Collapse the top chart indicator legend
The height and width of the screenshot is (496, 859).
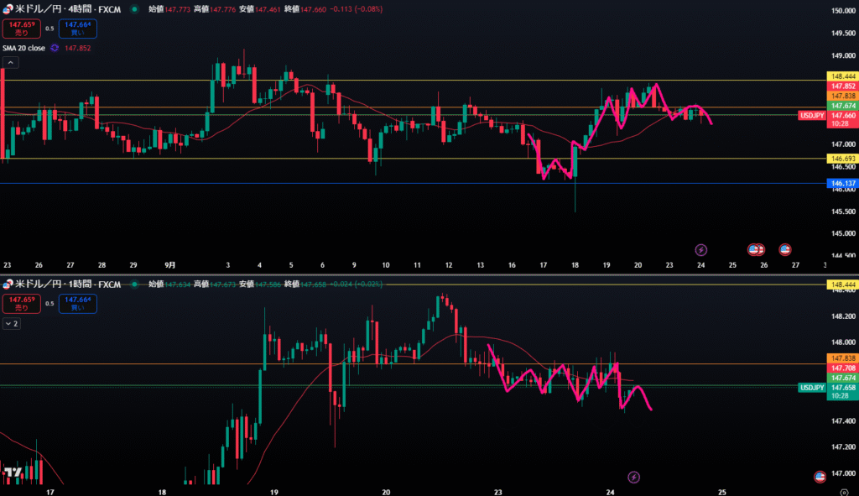[x=10, y=63]
